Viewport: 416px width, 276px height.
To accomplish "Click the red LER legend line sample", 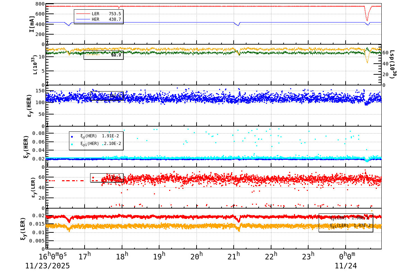I will (x=83, y=14).
